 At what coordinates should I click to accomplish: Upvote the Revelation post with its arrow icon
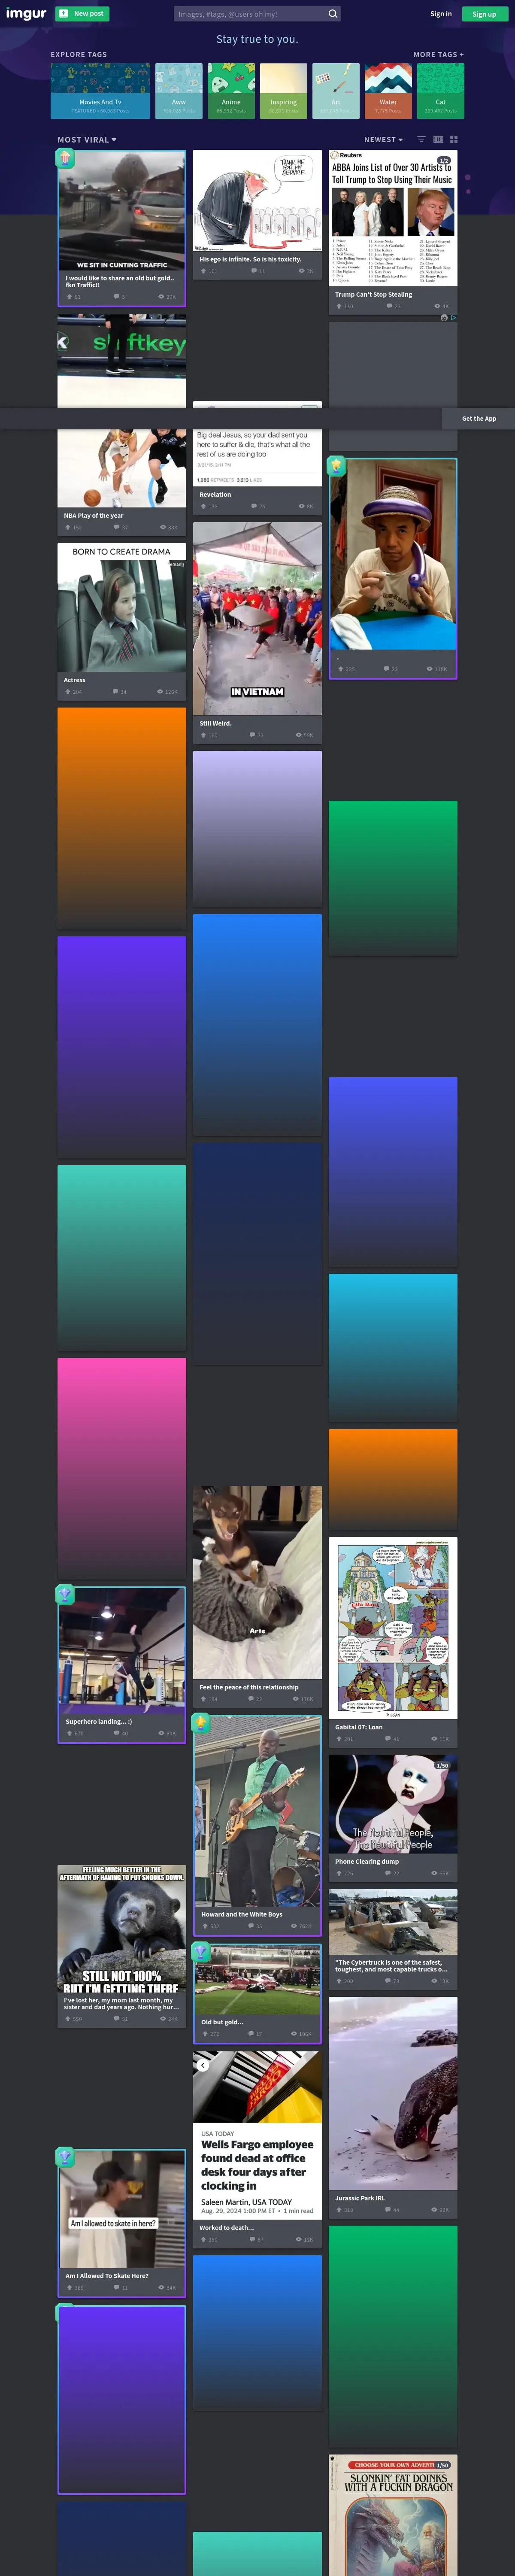coord(204,506)
